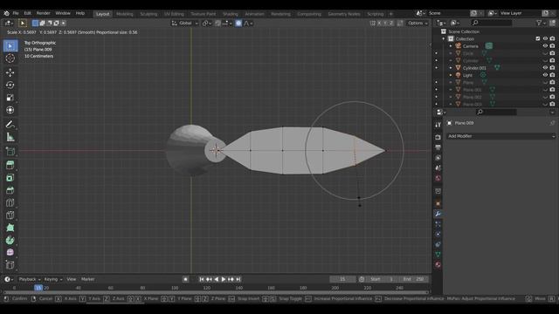Screen dimensions: 559x314
Task: Open the Render menu
Action: [x=43, y=13]
